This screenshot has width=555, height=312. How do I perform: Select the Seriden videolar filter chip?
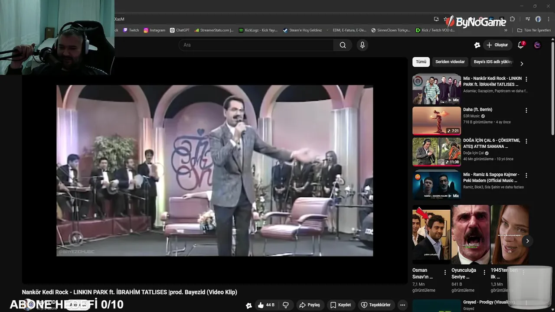click(450, 62)
